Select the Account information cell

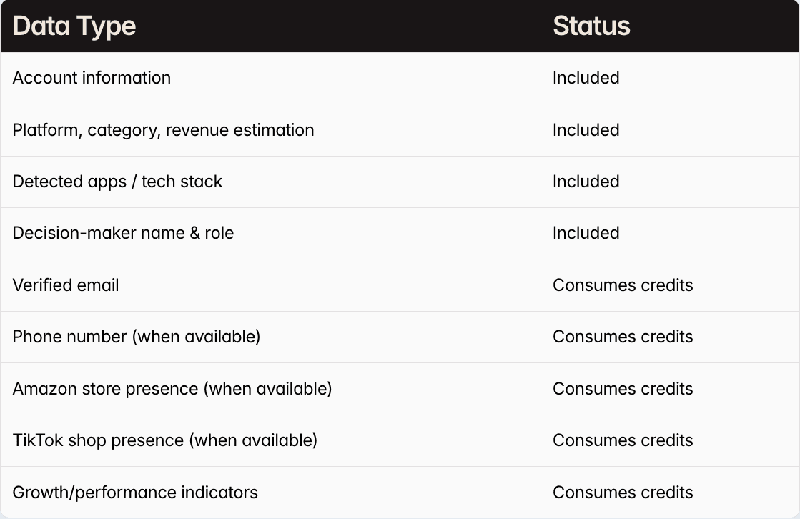tap(92, 78)
